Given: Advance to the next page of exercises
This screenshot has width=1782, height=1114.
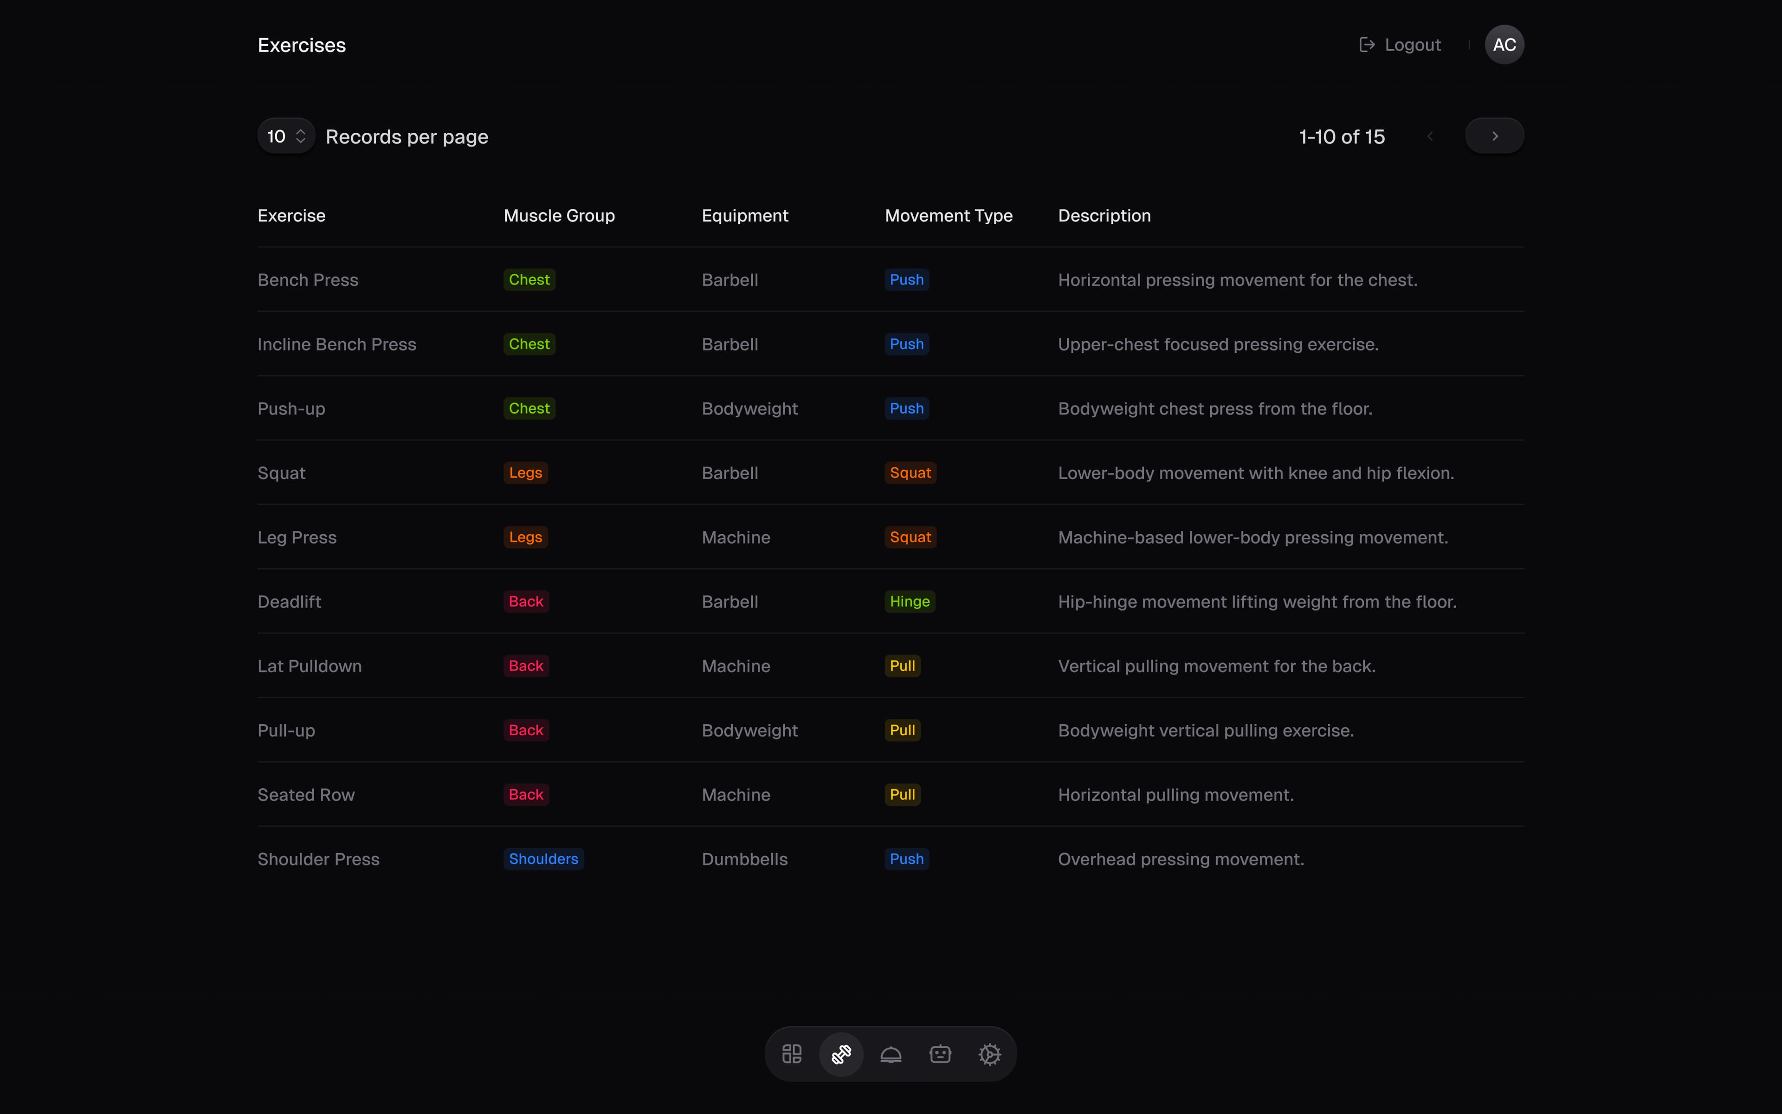Looking at the screenshot, I should point(1495,136).
